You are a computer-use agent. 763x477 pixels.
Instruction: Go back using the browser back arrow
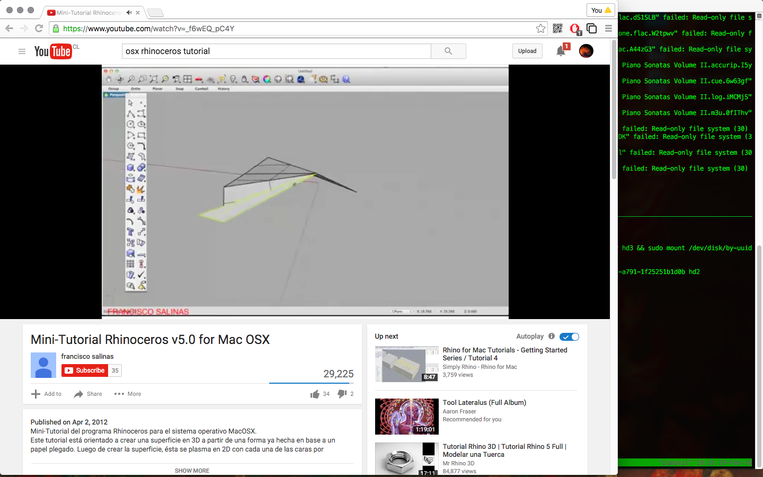9,29
